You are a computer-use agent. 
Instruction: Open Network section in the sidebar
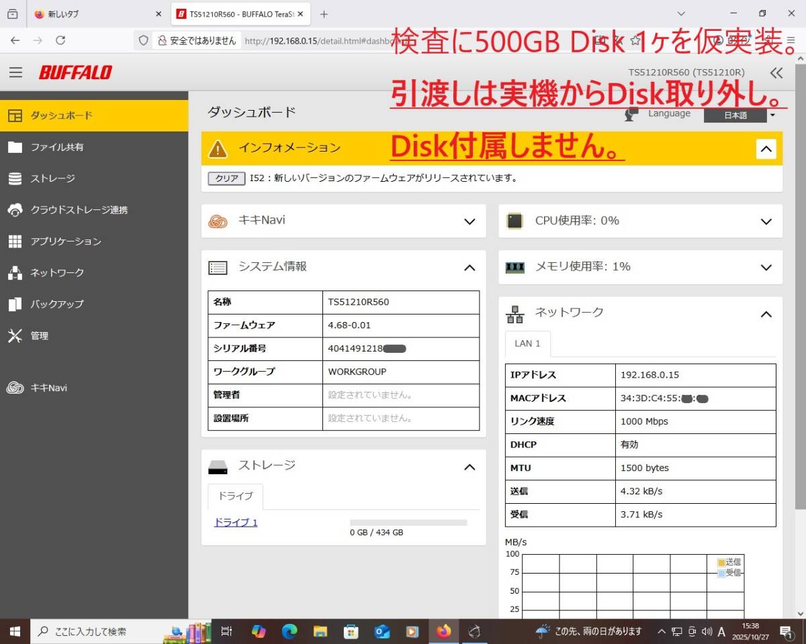[56, 273]
